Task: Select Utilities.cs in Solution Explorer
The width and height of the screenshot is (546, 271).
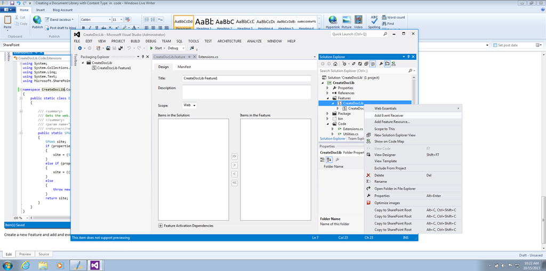Action: (351, 134)
